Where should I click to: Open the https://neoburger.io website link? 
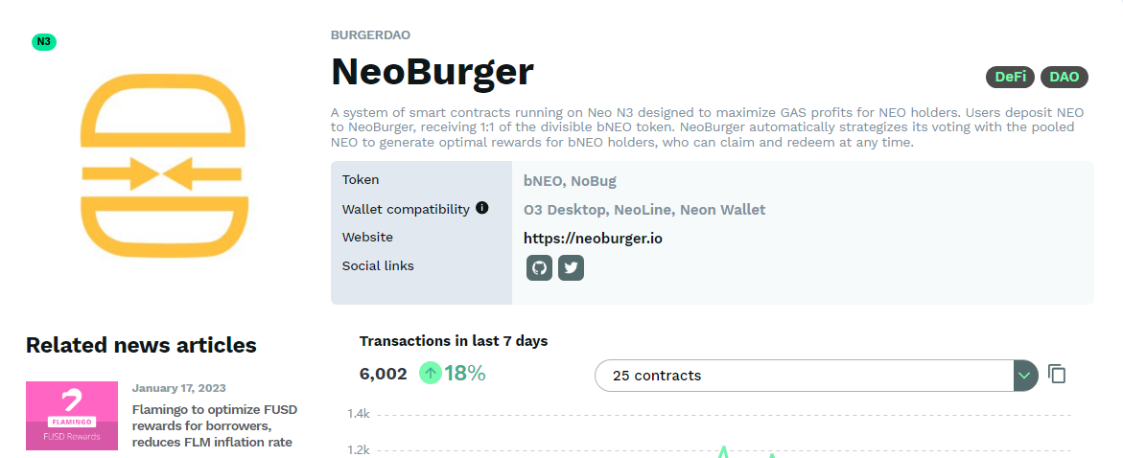tap(593, 239)
